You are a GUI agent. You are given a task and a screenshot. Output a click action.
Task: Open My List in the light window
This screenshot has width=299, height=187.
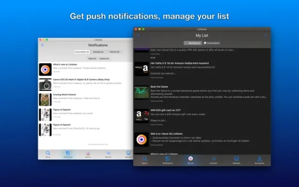[x=88, y=154]
